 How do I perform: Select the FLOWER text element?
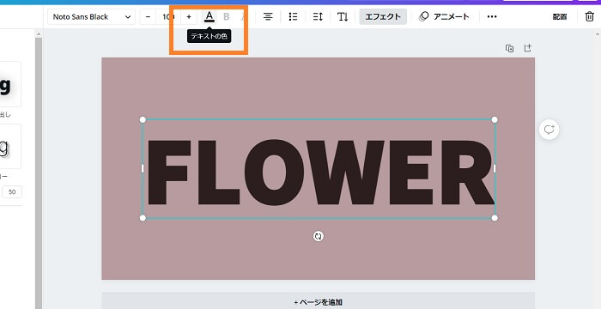[319, 173]
